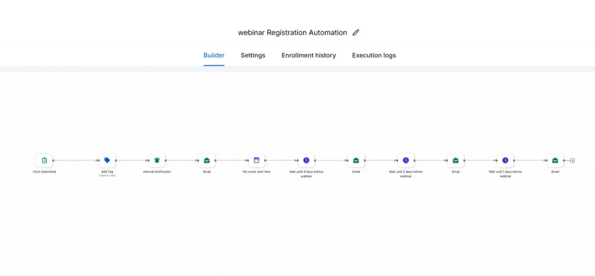
Task: Click the 'Form Submitted' label text
Action: [45, 172]
